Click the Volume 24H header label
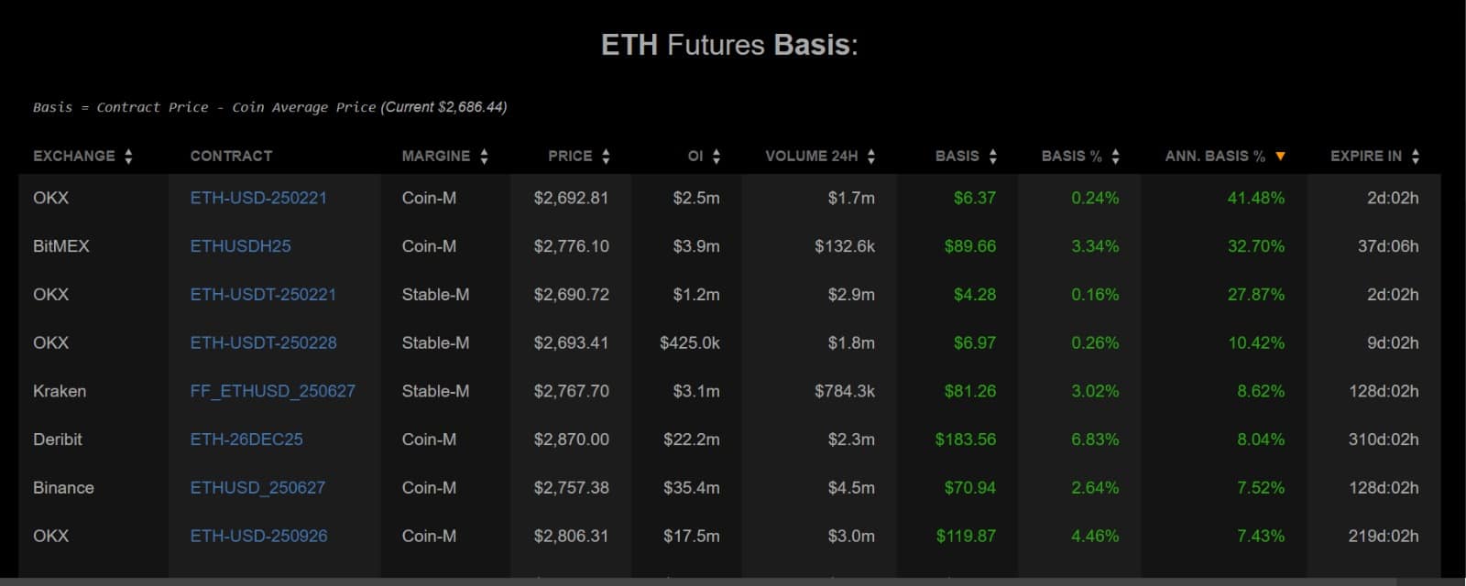1466x586 pixels. [811, 157]
